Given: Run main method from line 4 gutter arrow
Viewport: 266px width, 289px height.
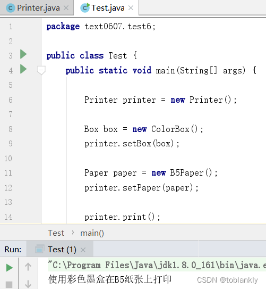Looking at the screenshot, I should coord(23,69).
